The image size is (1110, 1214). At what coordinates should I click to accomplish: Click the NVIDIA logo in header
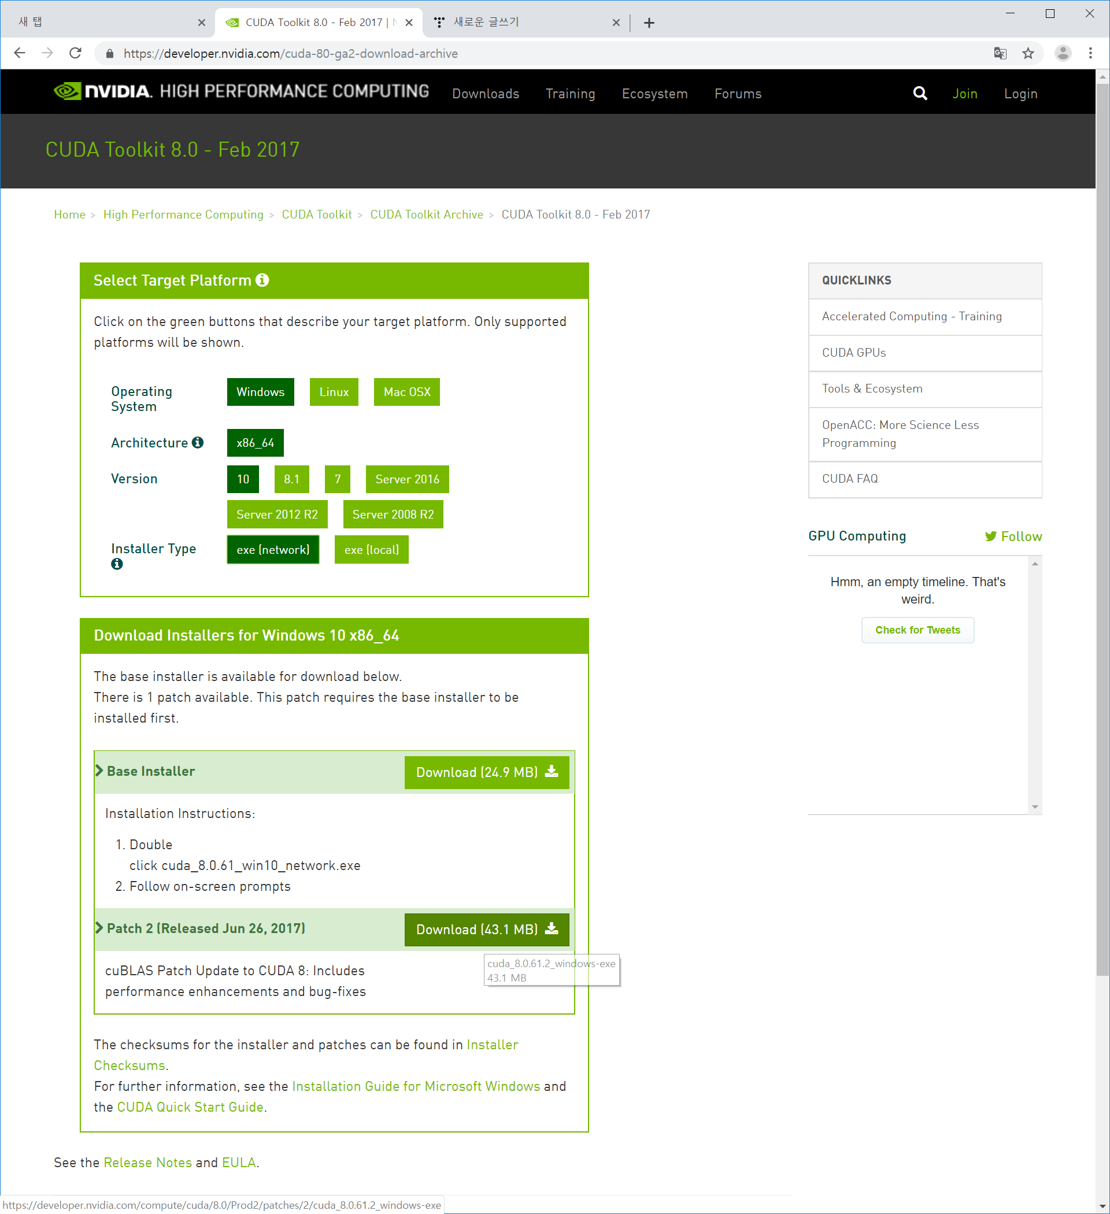point(102,91)
